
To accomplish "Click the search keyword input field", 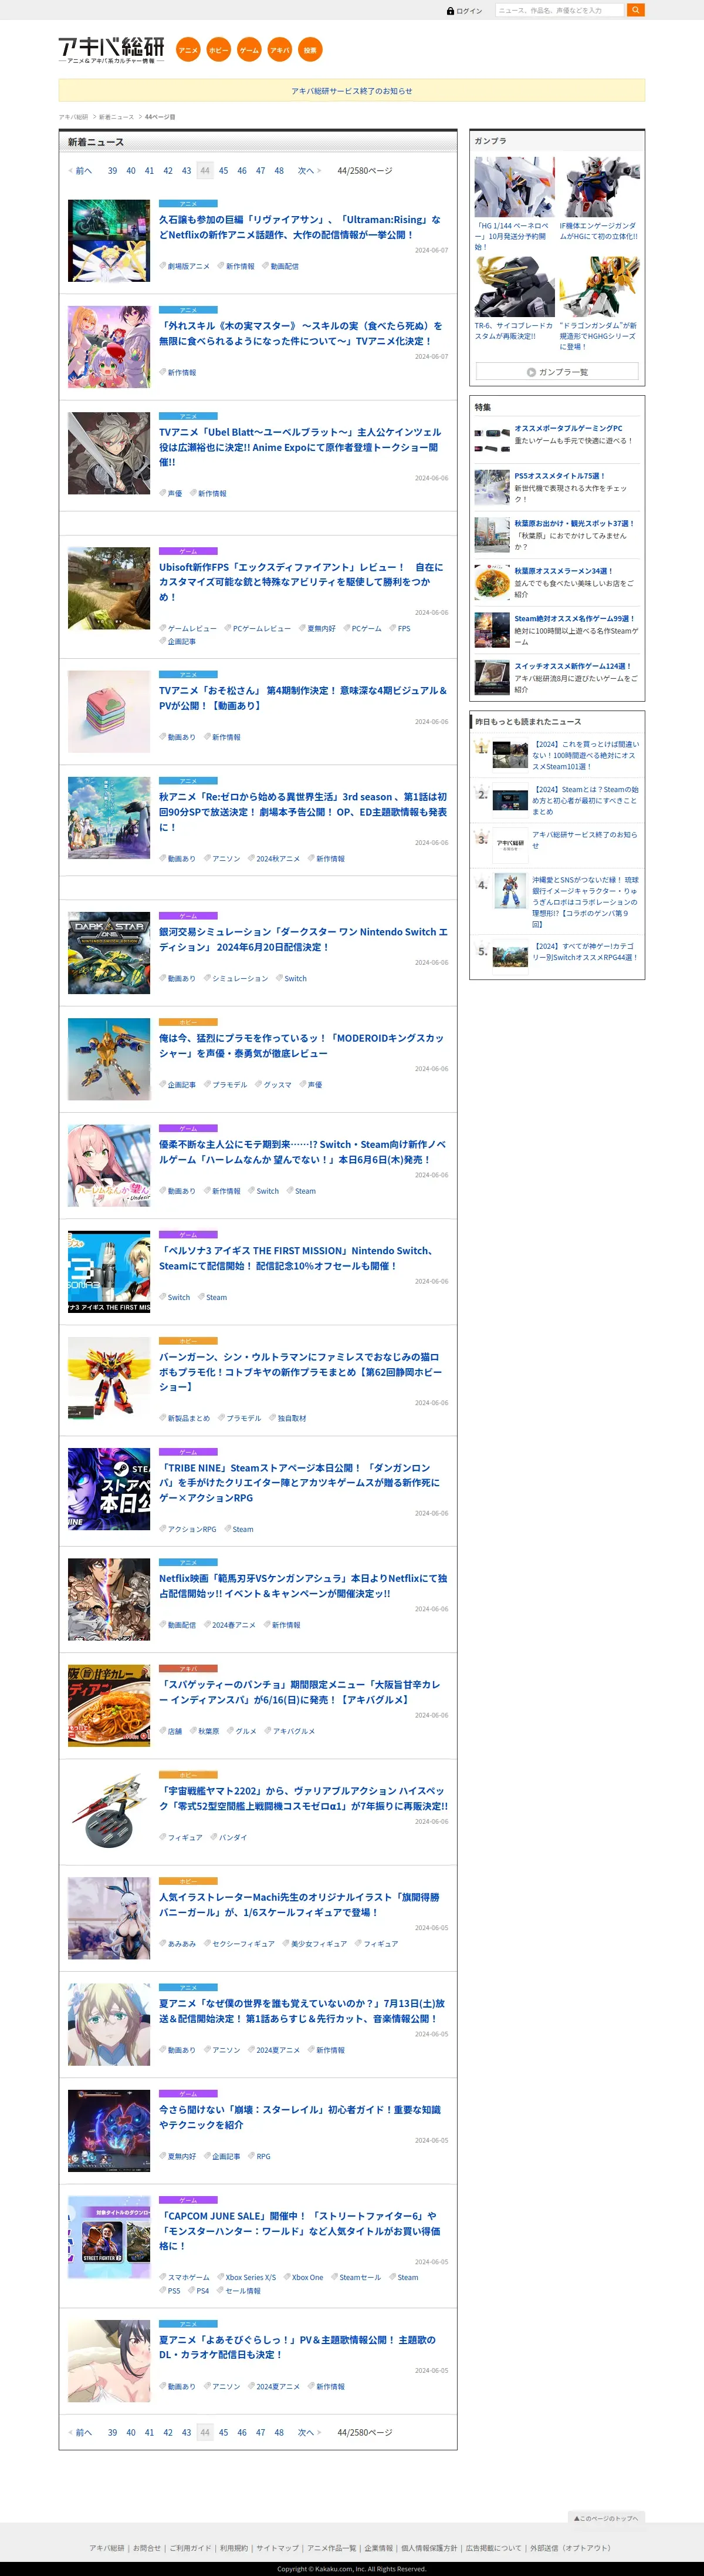I will (559, 10).
